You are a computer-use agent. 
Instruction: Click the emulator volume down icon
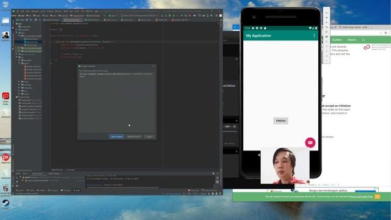pyautogui.click(x=326, y=22)
